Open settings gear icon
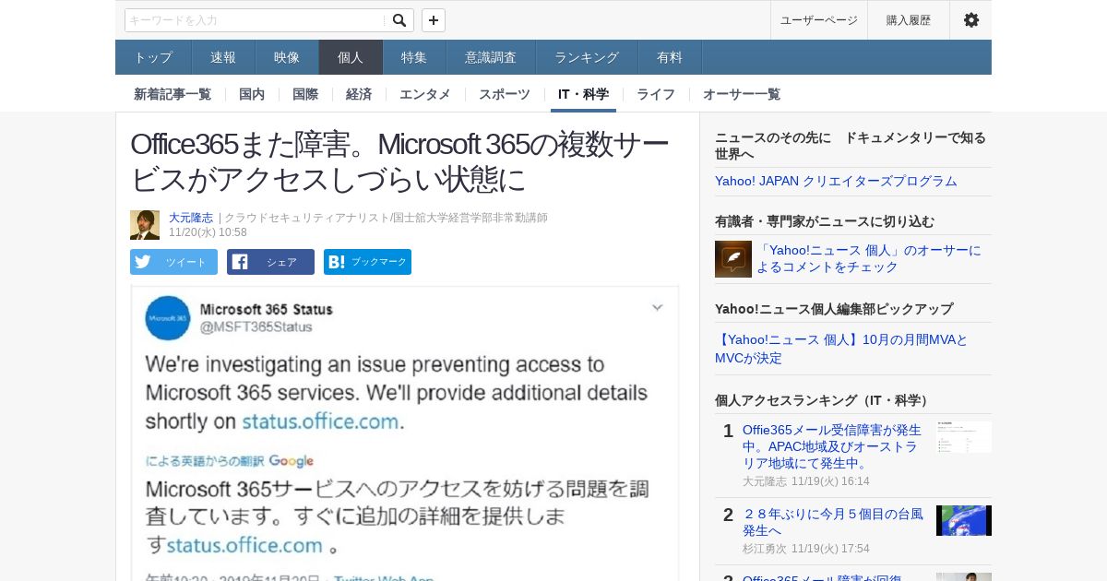 tap(970, 20)
